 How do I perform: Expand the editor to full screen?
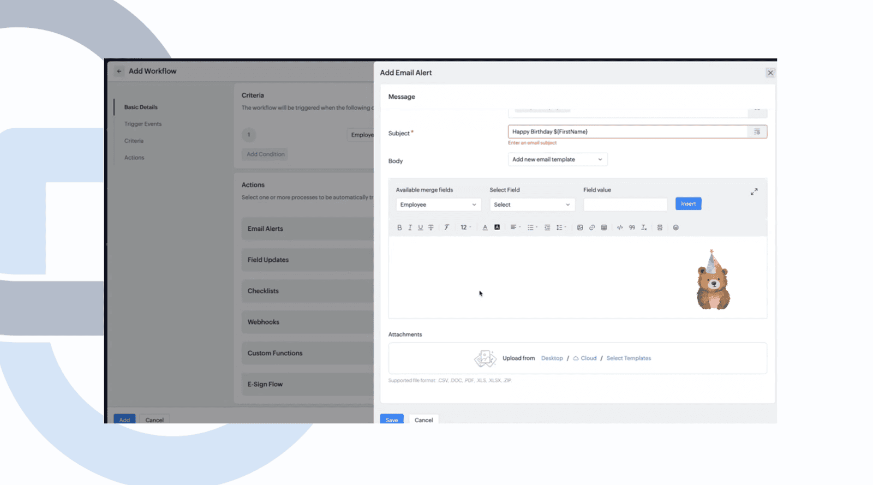point(754,191)
